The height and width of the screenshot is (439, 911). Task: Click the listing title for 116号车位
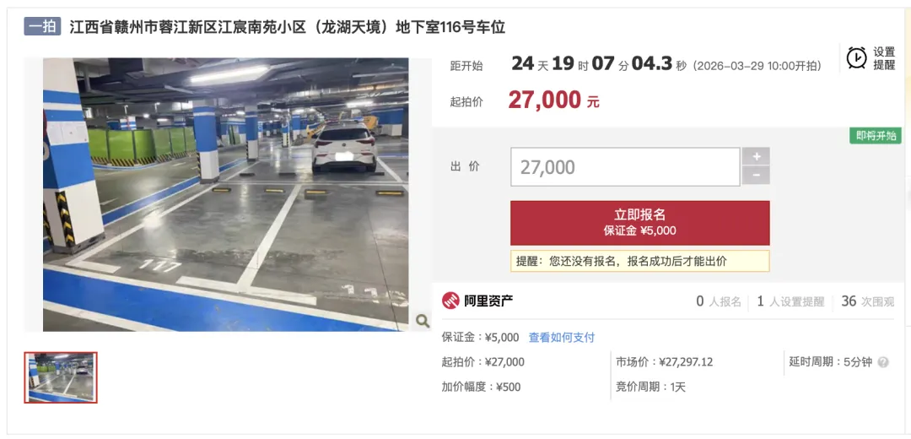pyautogui.click(x=288, y=27)
